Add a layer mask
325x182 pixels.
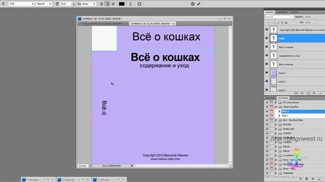click(x=308, y=94)
